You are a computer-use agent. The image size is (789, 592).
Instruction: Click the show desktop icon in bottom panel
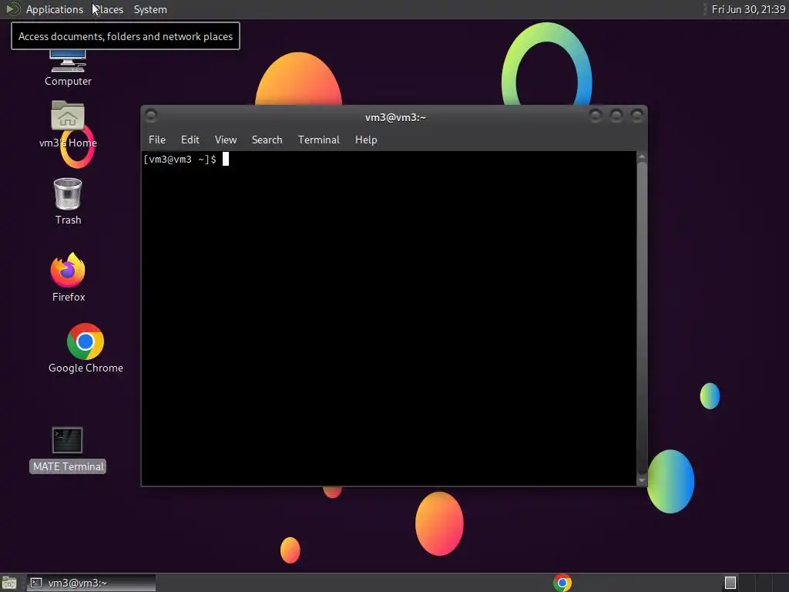click(x=9, y=583)
